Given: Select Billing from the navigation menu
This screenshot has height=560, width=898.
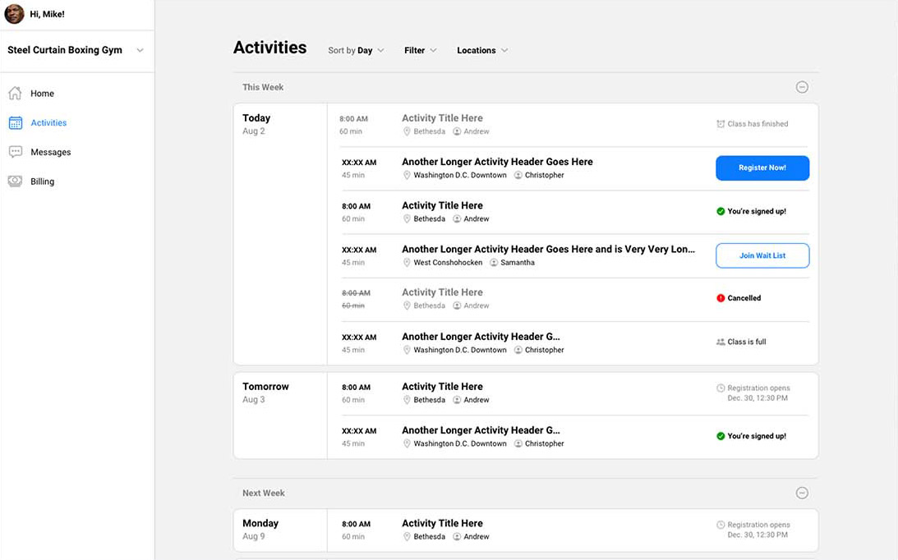Looking at the screenshot, I should click(44, 181).
